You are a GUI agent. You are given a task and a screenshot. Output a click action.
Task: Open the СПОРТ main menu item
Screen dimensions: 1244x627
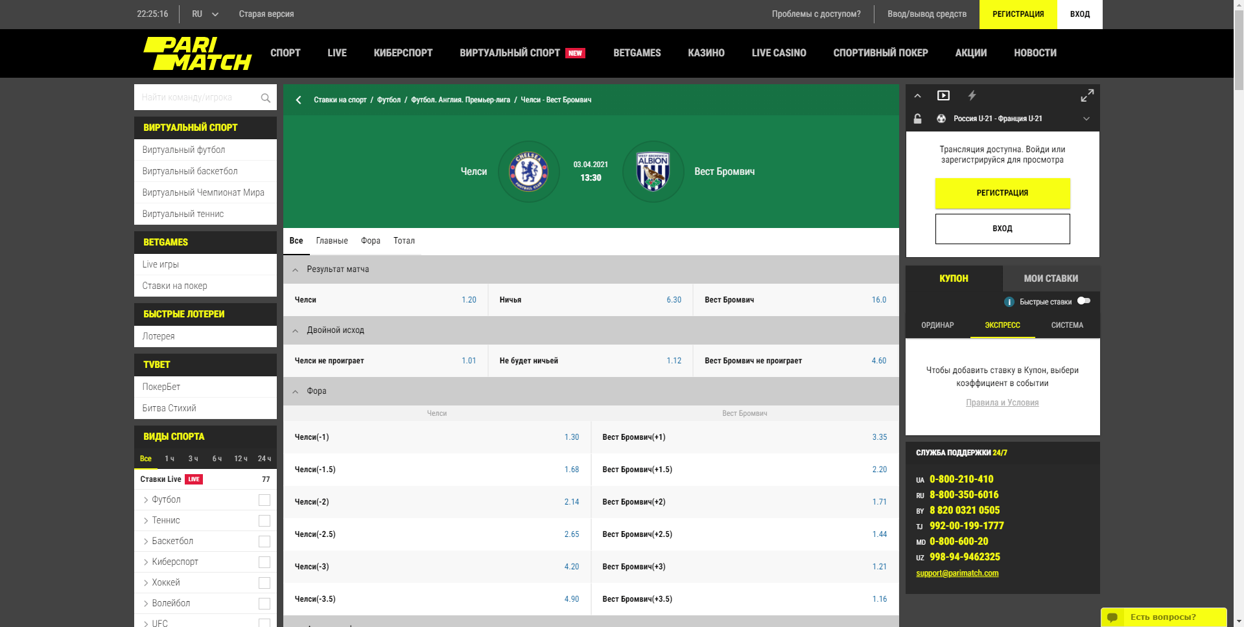point(285,53)
